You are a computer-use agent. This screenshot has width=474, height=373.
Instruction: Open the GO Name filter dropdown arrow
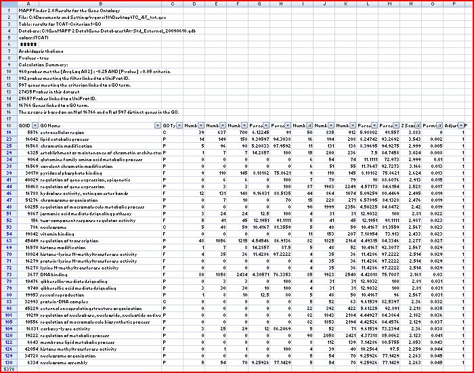pyautogui.click(x=158, y=126)
